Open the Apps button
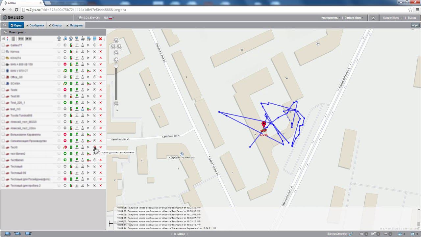The image size is (421, 237). [415, 25]
